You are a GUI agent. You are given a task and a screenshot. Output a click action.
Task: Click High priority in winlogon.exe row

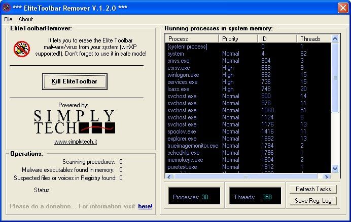(x=228, y=75)
